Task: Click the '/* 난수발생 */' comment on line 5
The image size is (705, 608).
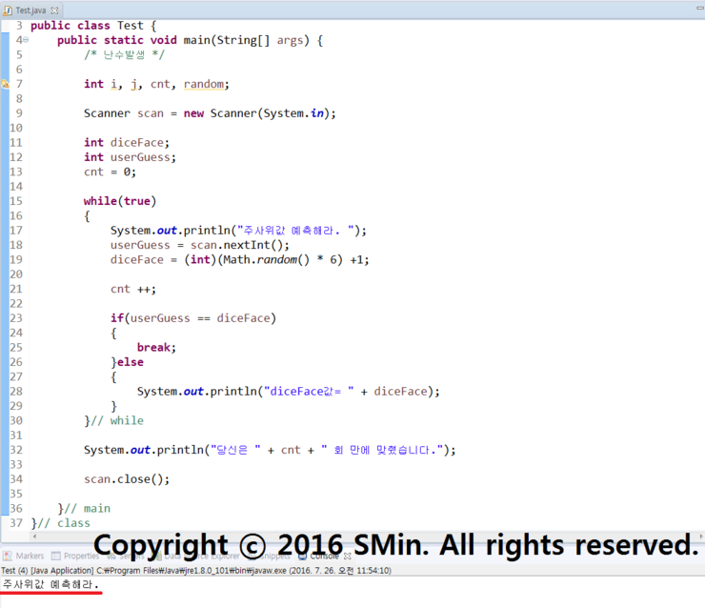Action: pos(124,55)
